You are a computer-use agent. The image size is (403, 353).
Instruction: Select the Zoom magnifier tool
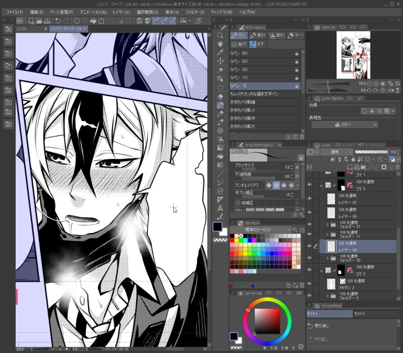pyautogui.click(x=220, y=35)
